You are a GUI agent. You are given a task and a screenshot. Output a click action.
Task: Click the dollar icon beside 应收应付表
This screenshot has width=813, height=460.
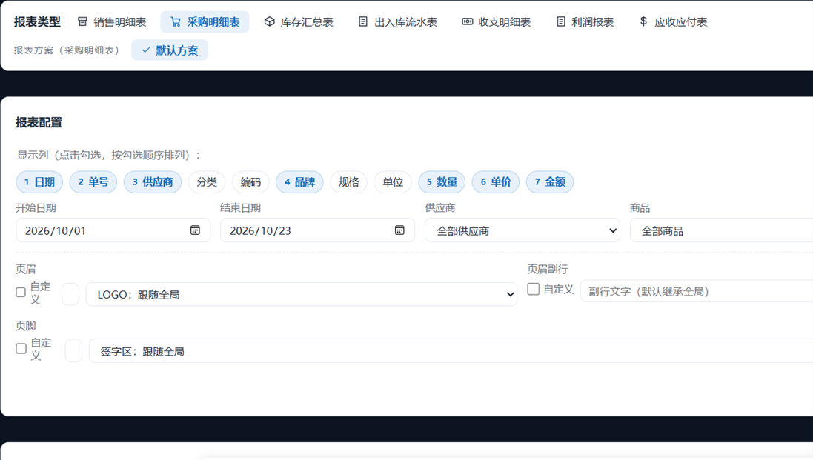(x=643, y=21)
